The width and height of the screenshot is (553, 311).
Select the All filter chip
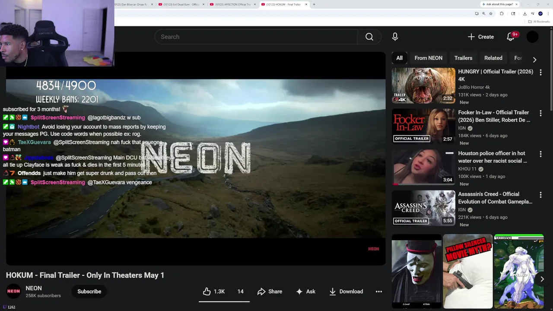399,58
